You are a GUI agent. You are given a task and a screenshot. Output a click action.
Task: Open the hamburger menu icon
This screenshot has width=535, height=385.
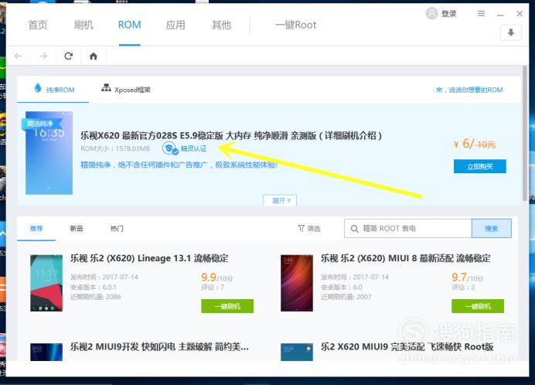[481, 13]
